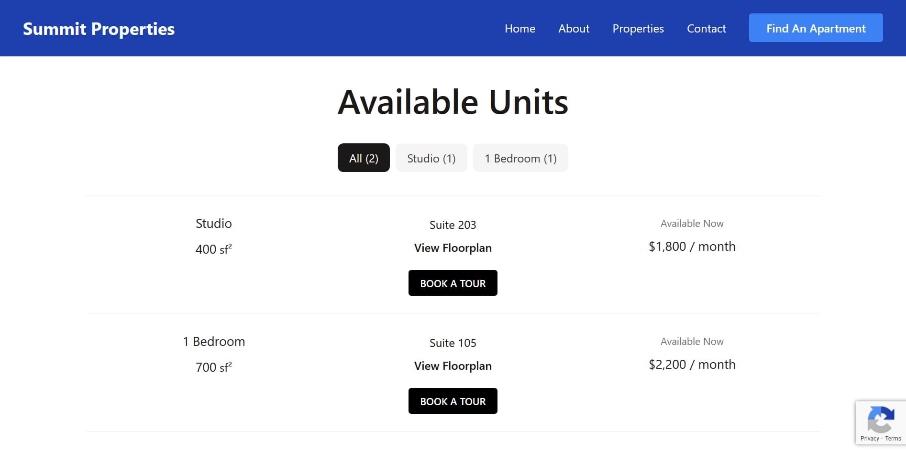Image resolution: width=906 pixels, height=452 pixels.
Task: Click the Find An Apartment button
Action: pos(816,28)
